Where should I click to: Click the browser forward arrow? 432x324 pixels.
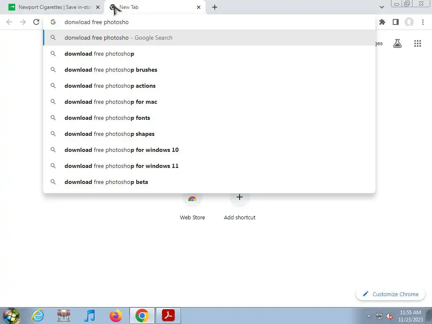tap(23, 22)
